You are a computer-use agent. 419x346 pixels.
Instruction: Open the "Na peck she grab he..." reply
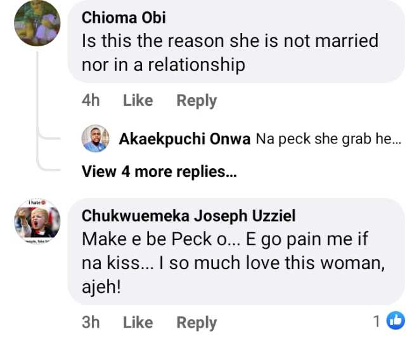[328, 140]
